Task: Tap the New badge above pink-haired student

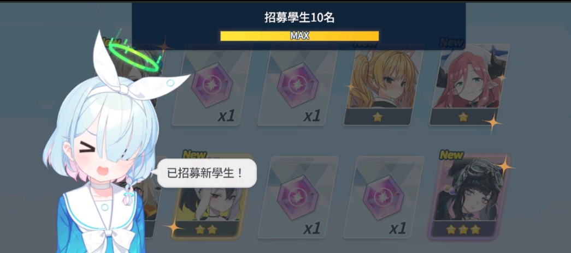Action: [x=451, y=43]
